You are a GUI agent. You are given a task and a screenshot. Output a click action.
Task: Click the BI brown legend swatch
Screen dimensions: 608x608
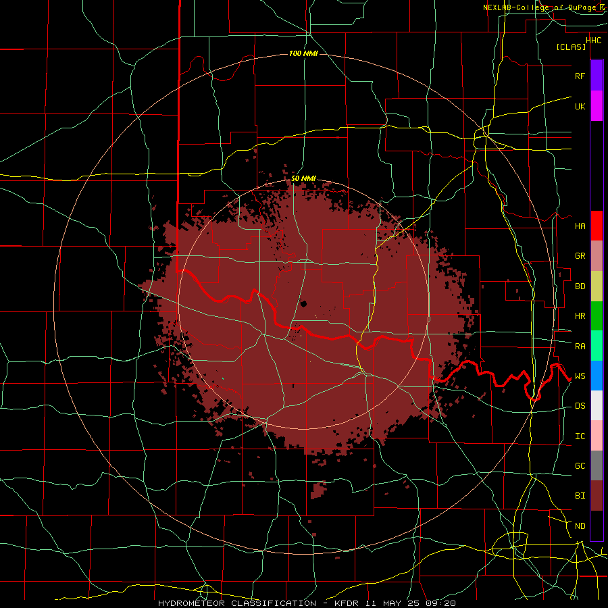pos(597,496)
